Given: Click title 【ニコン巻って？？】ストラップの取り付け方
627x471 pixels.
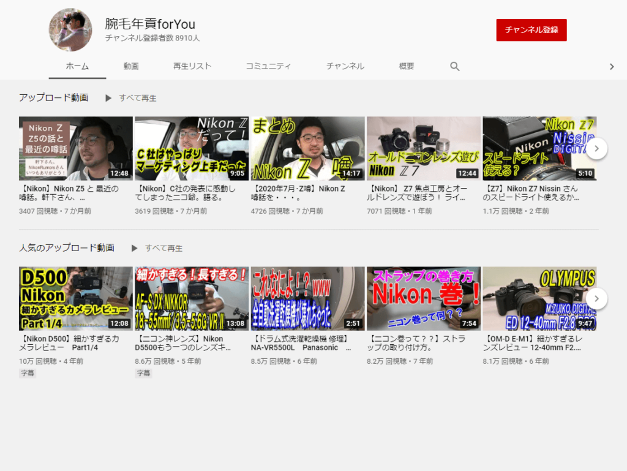Looking at the screenshot, I should 416,343.
